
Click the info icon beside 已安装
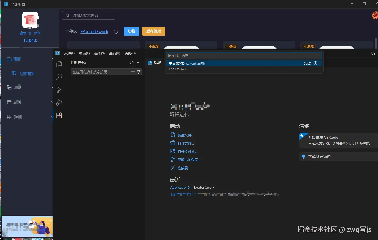315,63
